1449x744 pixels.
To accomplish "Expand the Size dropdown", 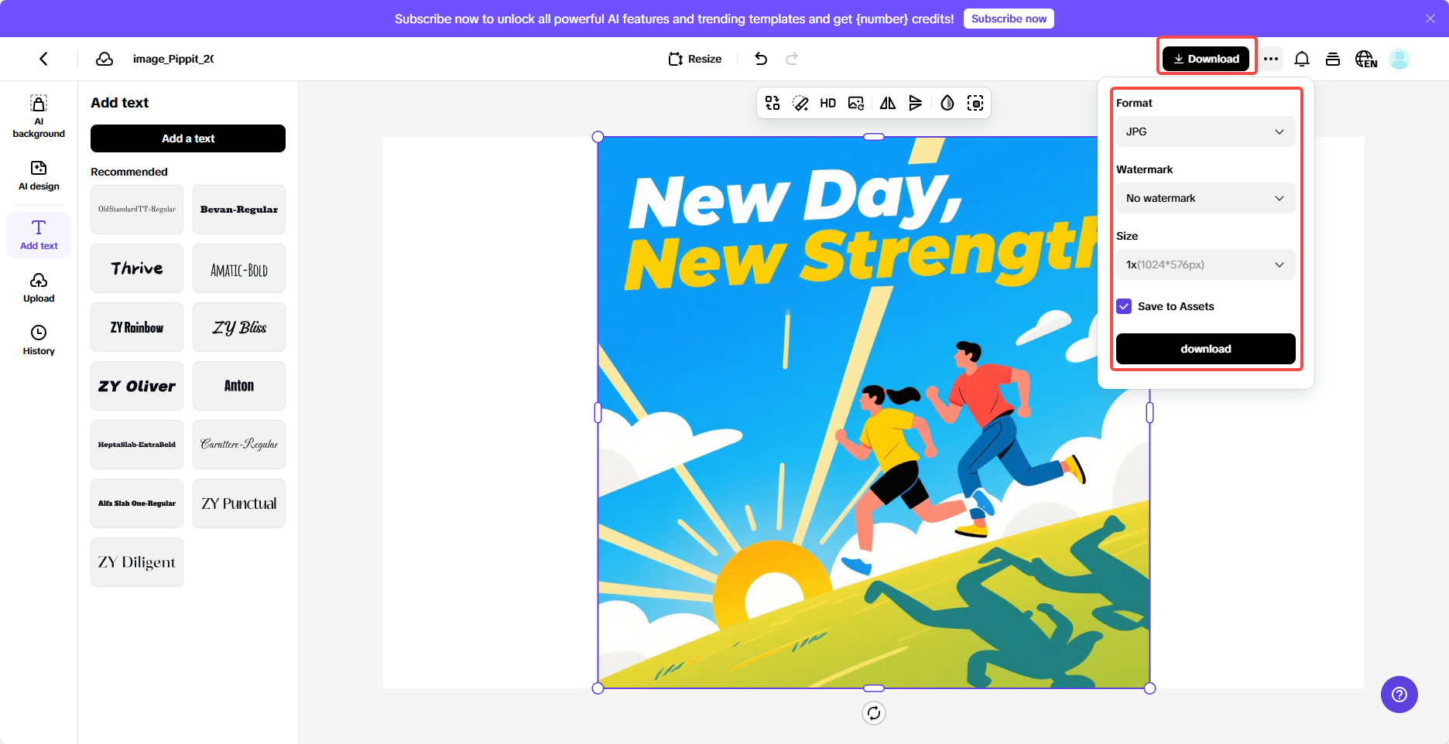I will tap(1205, 264).
